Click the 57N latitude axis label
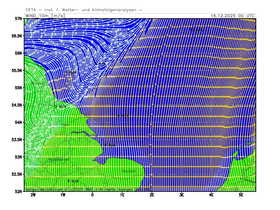Image resolution: width=280 pixels, height=210 pixels. pos(18,19)
